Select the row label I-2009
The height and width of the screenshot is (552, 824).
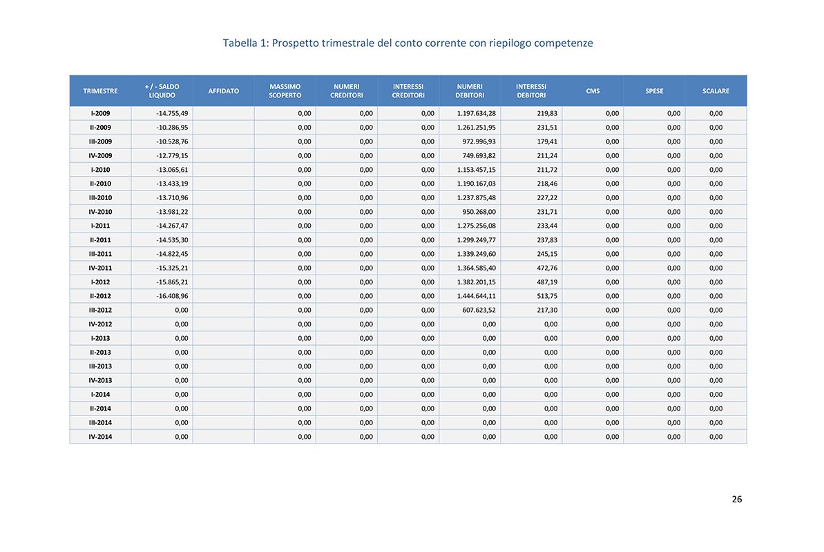tap(100, 113)
